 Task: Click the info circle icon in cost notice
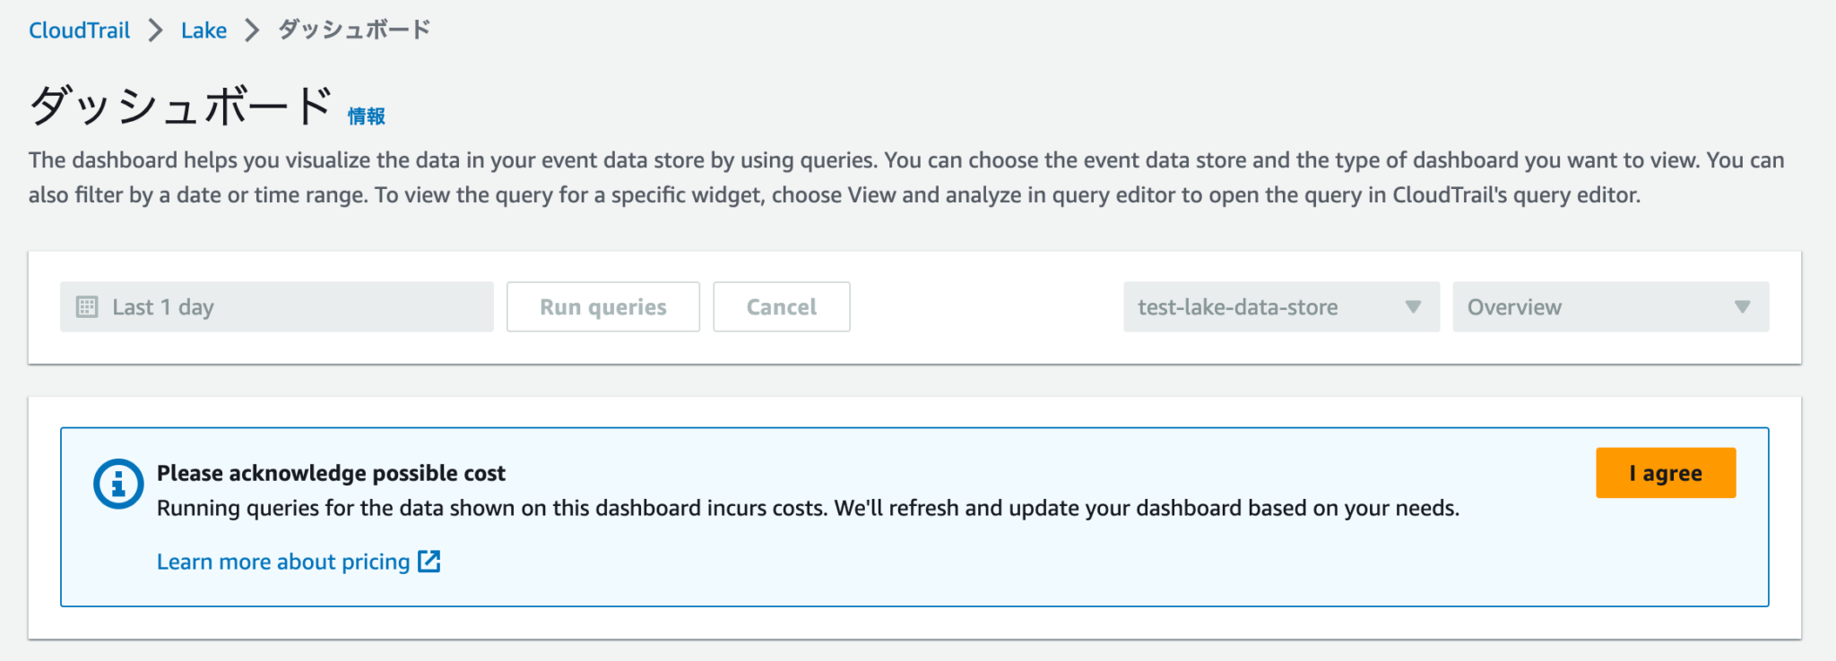coord(118,484)
